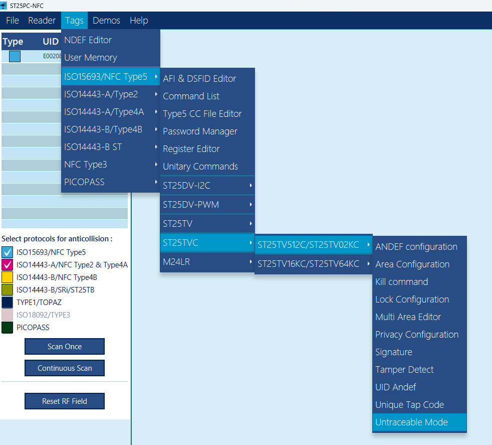Image resolution: width=492 pixels, height=445 pixels.
Task: Open Register Editor
Action: point(207,149)
